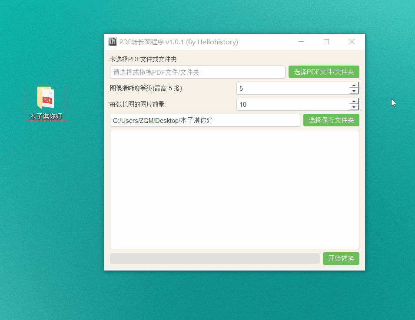Click the 木子淇你好 folder name label
Screen dimensions: 415x320
coord(46,116)
